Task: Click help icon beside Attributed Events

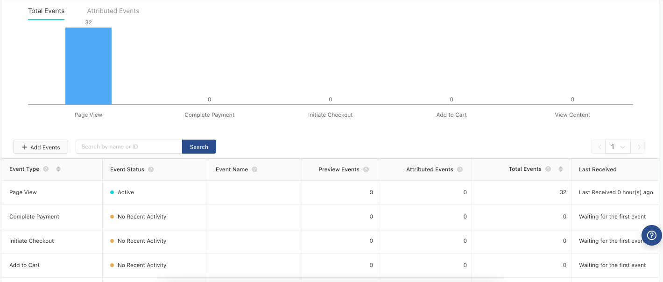Action: 460,169
